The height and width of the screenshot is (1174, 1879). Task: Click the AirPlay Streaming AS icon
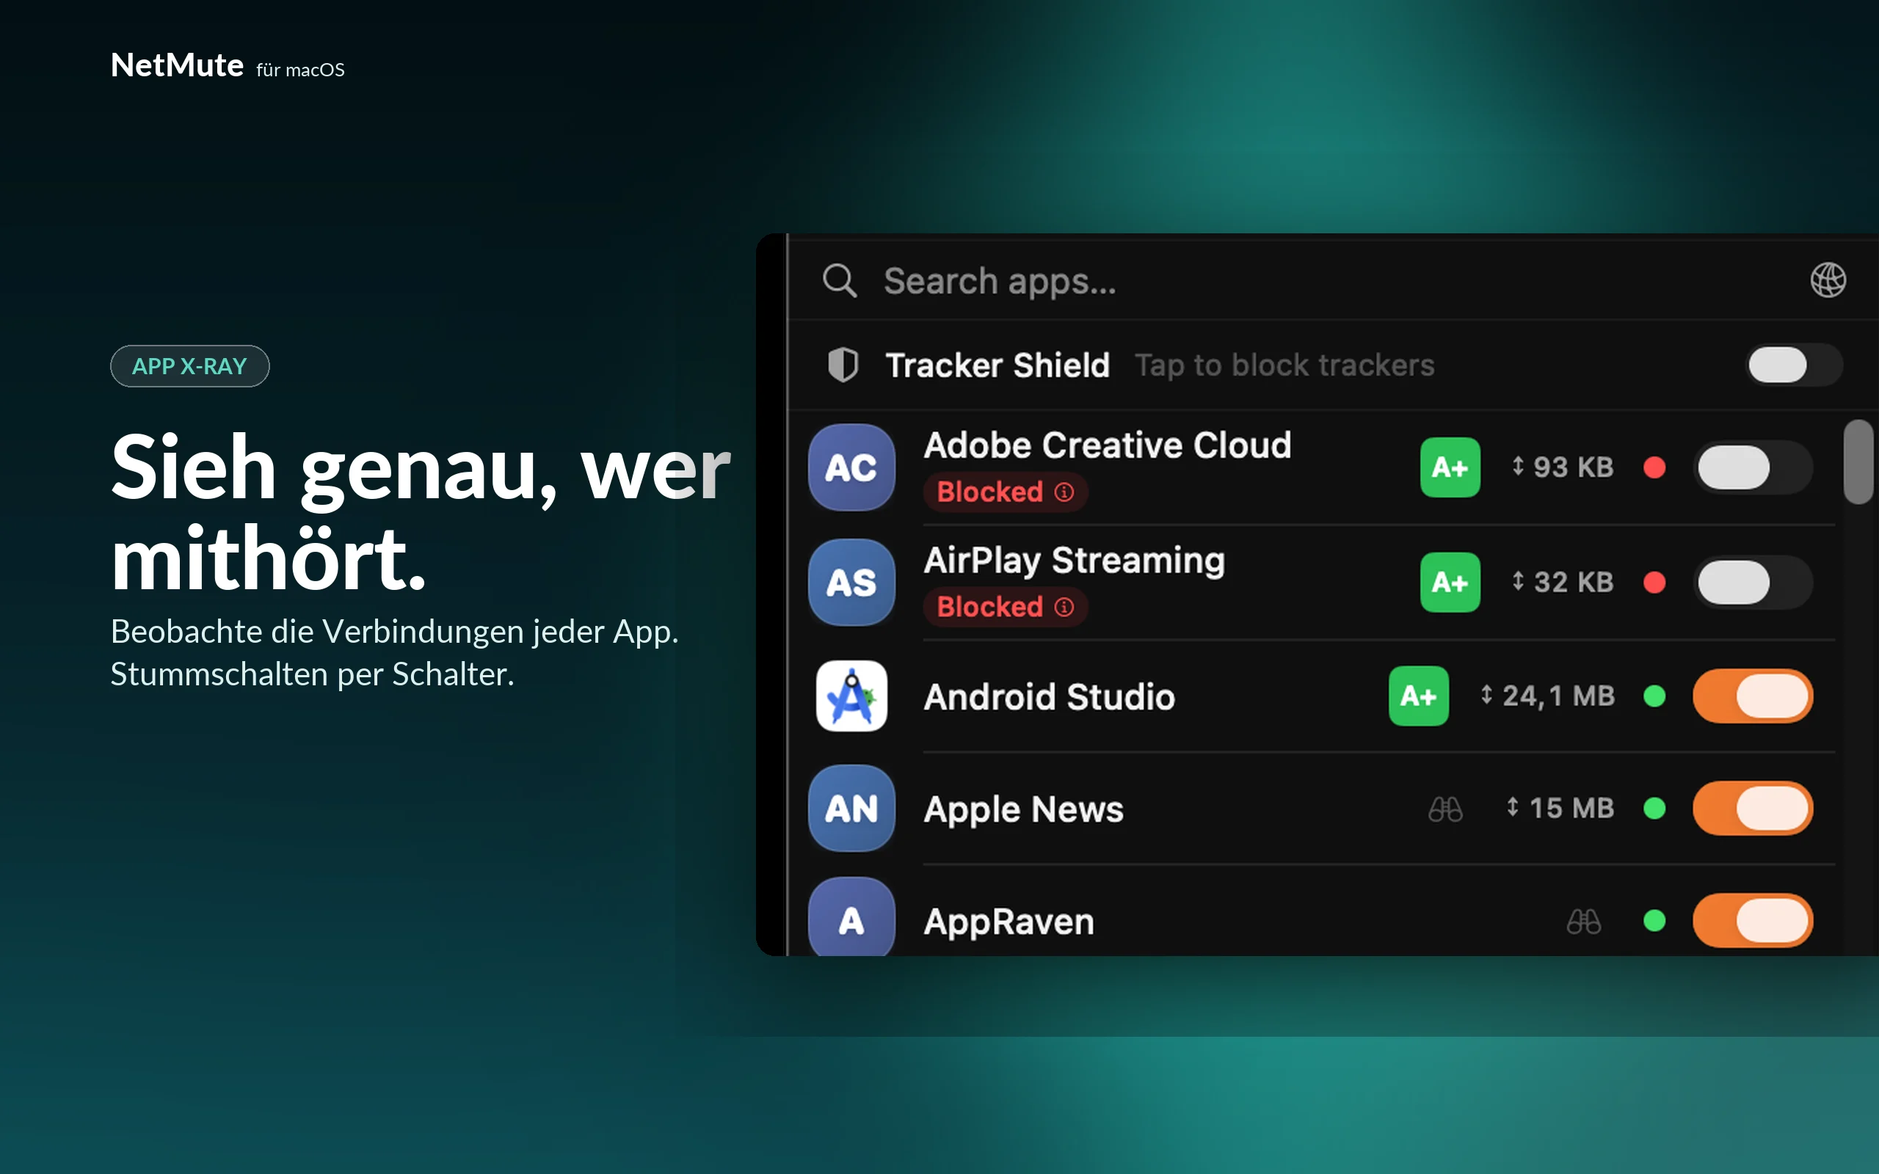click(851, 583)
